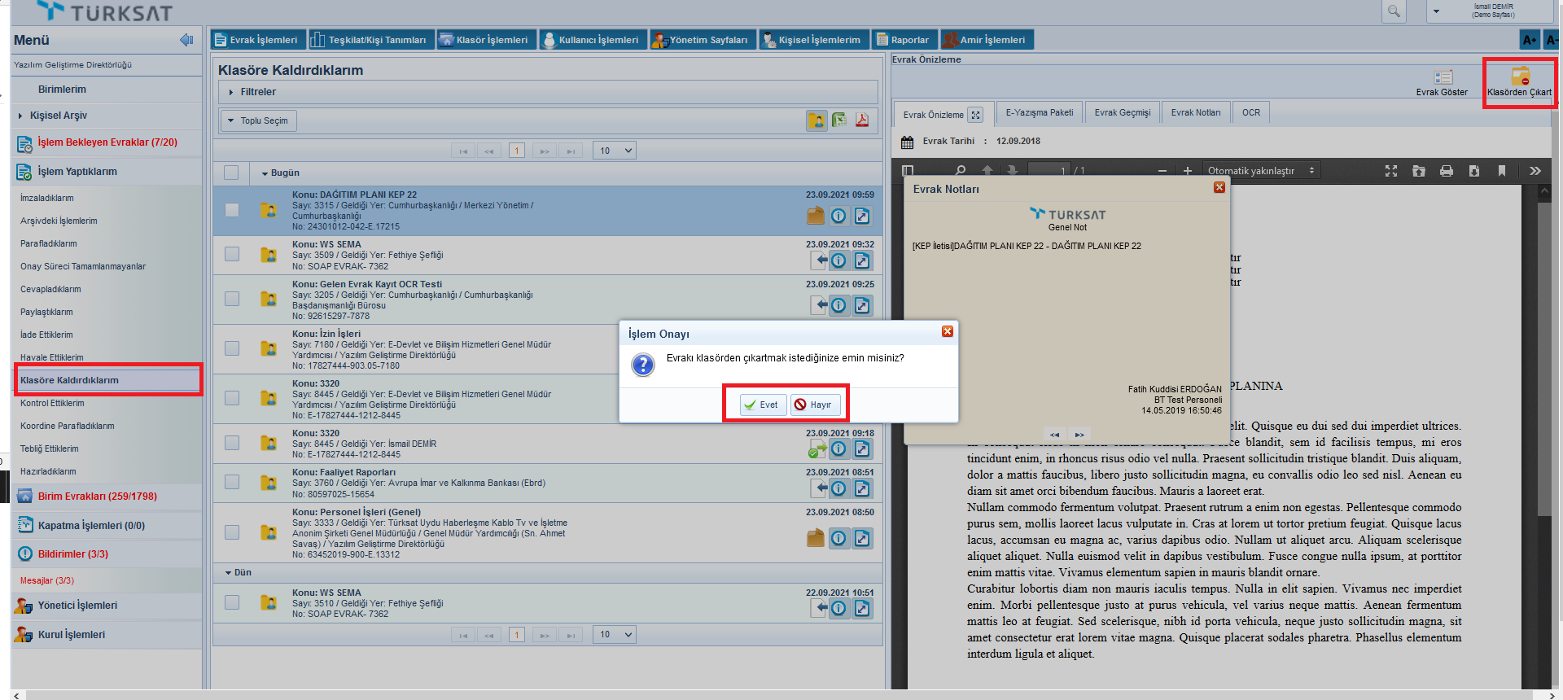
Task: Click Hayır to cancel the removal
Action: 812,405
